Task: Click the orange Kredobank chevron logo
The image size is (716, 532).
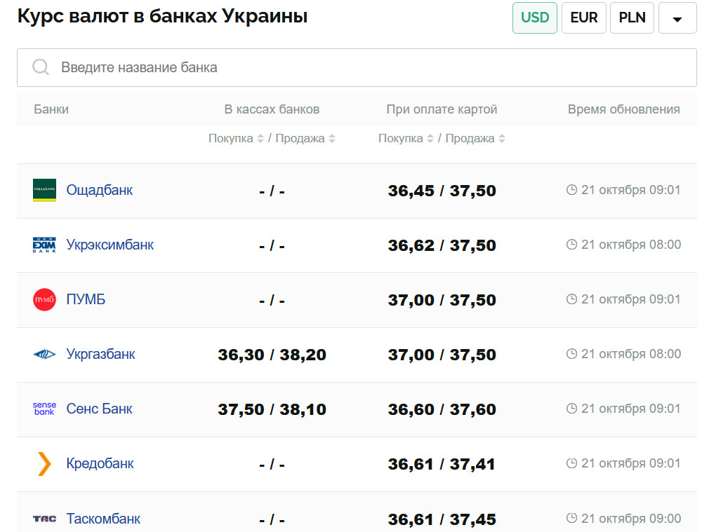Action: [44, 463]
